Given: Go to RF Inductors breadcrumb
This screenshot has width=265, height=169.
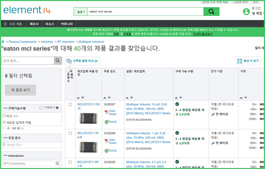Looking at the screenshot, I should (x=66, y=42).
